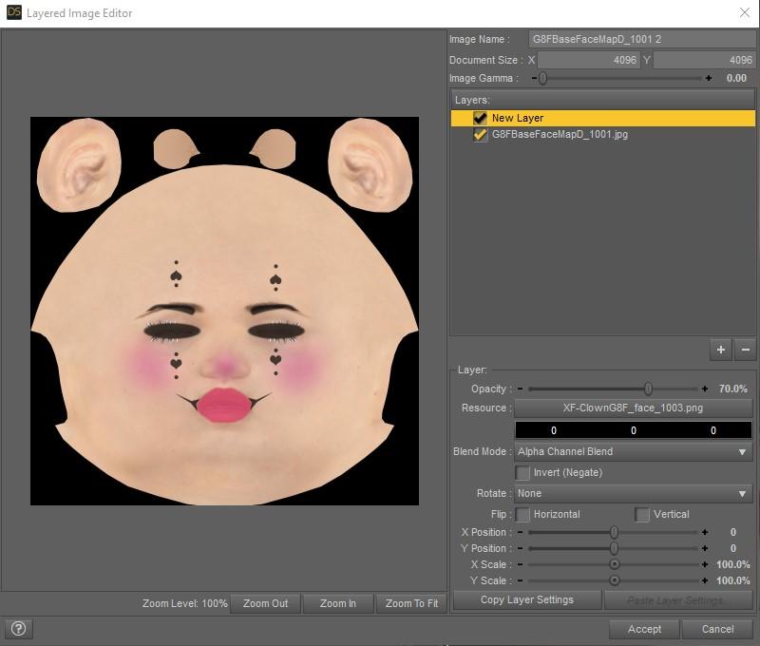
Task: Open the Blend Mode dropdown
Action: [634, 452]
